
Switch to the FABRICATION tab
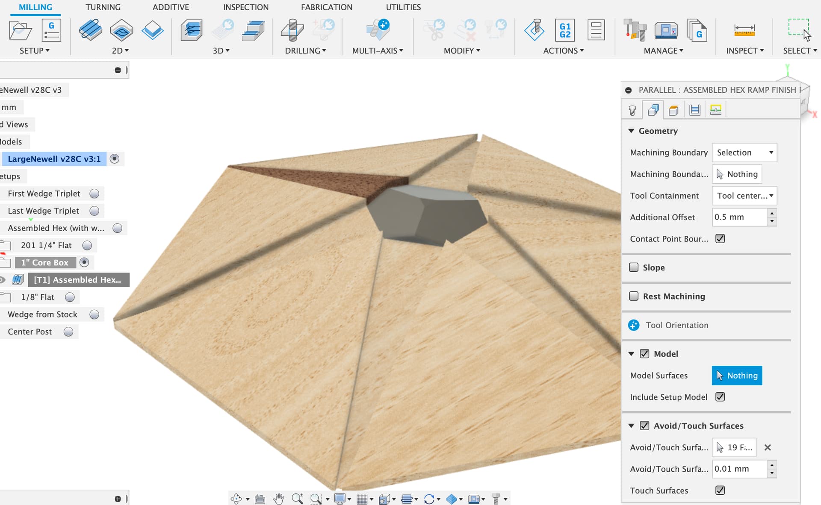tap(327, 7)
